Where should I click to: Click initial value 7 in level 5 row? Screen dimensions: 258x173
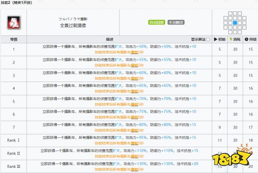point(220,102)
